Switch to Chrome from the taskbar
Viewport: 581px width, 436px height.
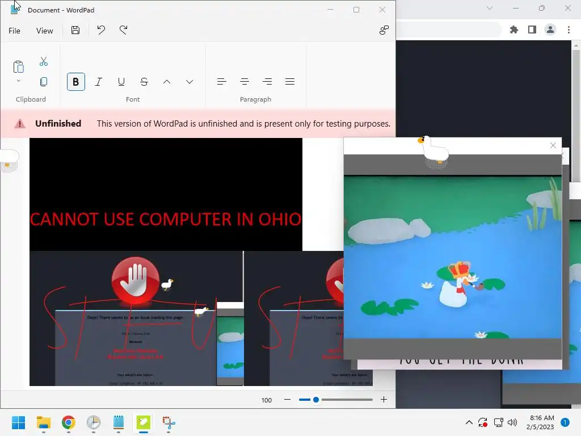69,422
